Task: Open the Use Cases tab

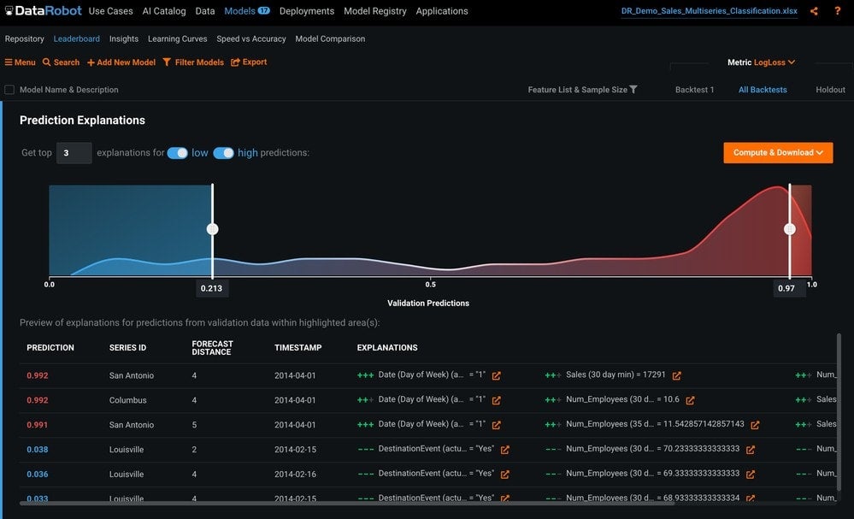Action: pyautogui.click(x=110, y=11)
